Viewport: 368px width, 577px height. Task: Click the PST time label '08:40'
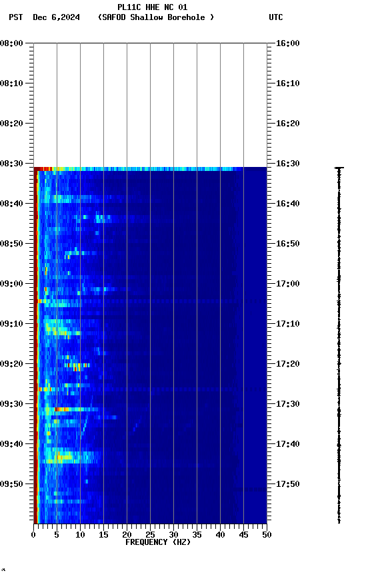click(11, 204)
